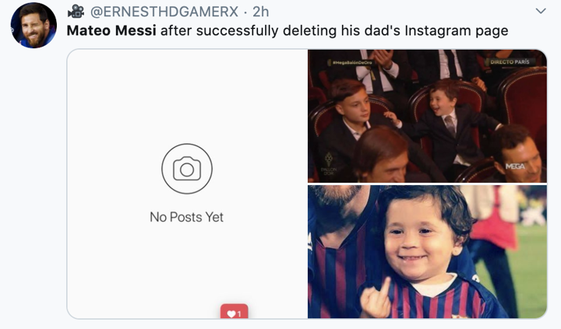
Task: Click the red heart notification badge
Action: pos(234,313)
